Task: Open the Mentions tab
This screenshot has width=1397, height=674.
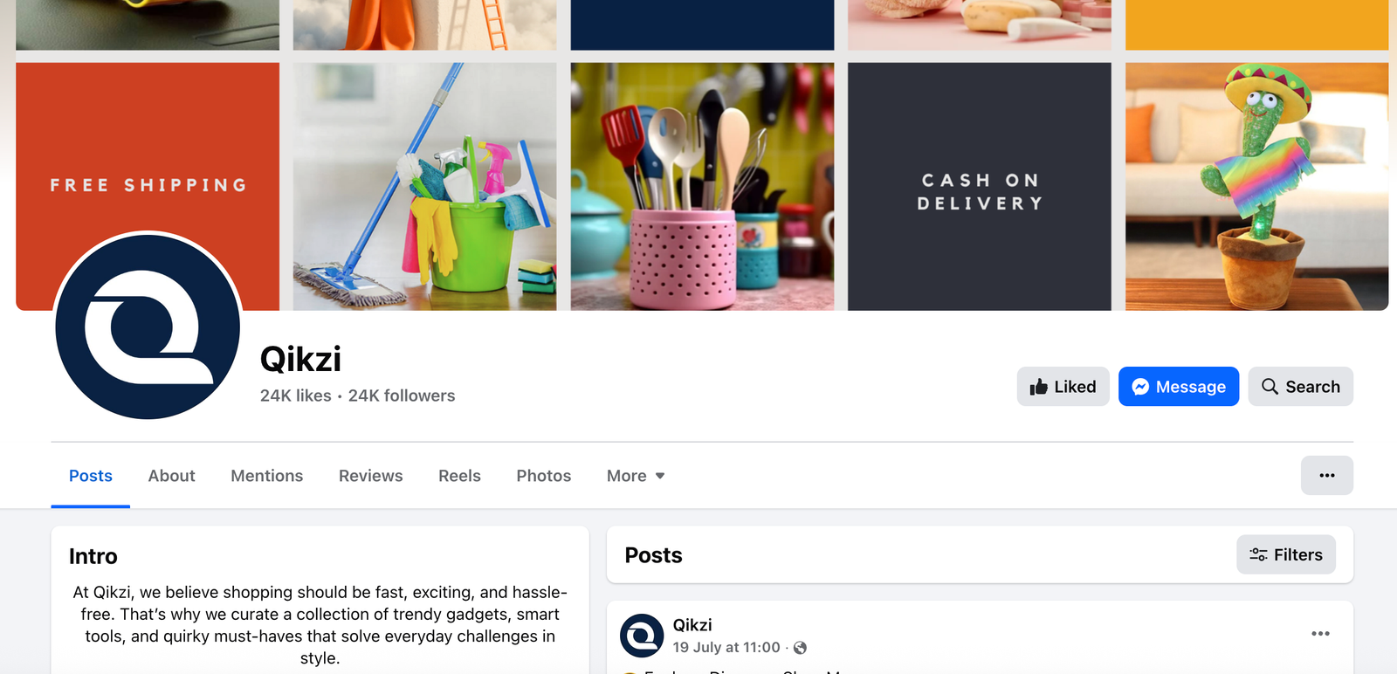Action: 266,476
